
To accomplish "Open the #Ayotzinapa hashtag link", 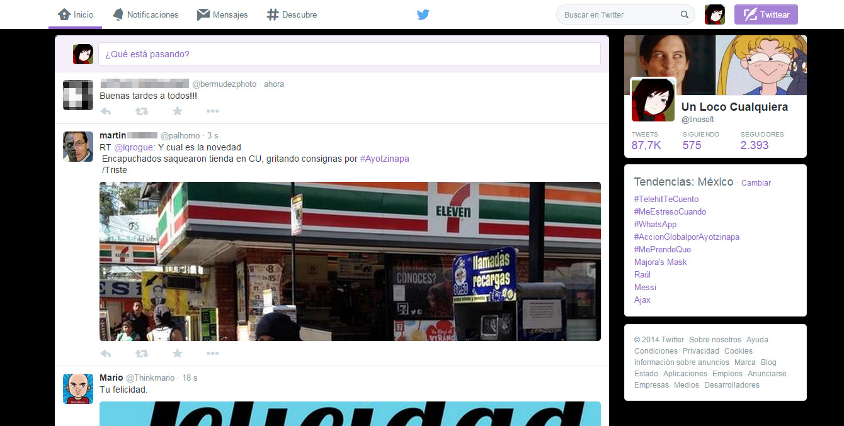I will coord(385,159).
